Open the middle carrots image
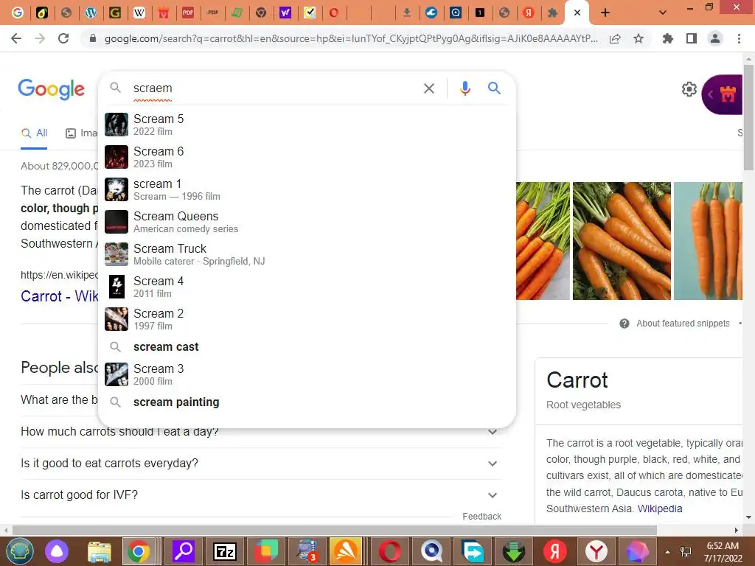 coord(622,241)
